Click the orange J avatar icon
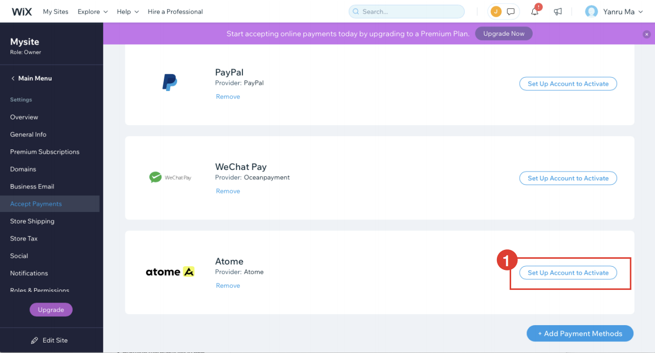Image resolution: width=655 pixels, height=353 pixels. click(495, 11)
